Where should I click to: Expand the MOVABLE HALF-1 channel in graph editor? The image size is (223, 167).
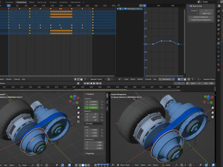(118, 9)
